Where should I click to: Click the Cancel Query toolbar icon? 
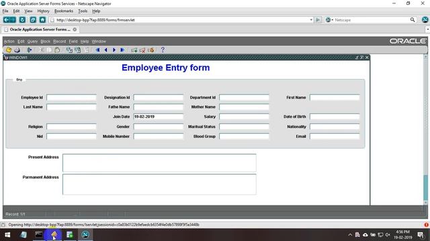pos(86,50)
